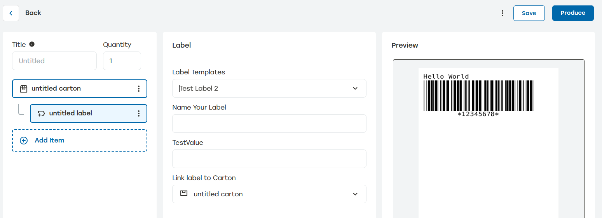Click the Name Your Label input

269,124
